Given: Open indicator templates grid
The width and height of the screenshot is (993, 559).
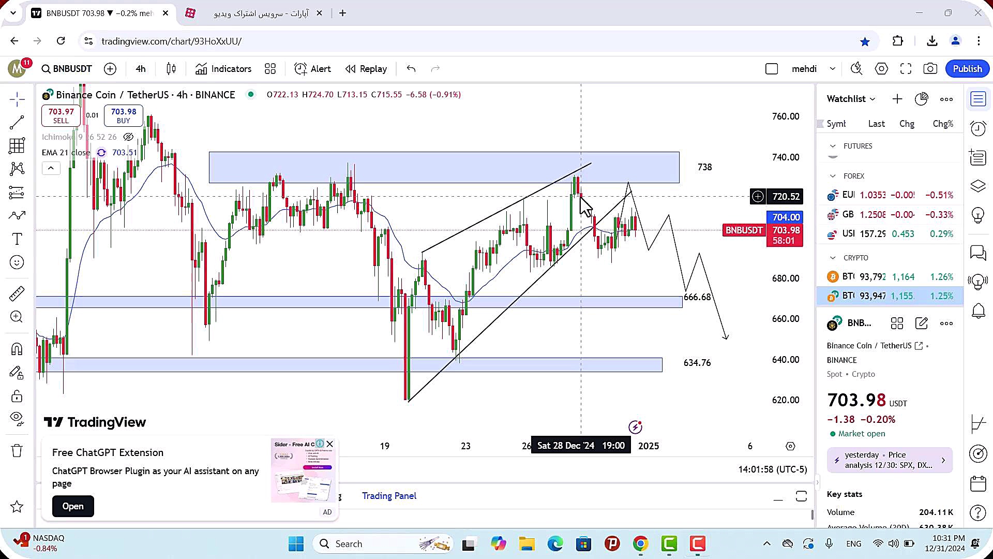Looking at the screenshot, I should pyautogui.click(x=270, y=69).
